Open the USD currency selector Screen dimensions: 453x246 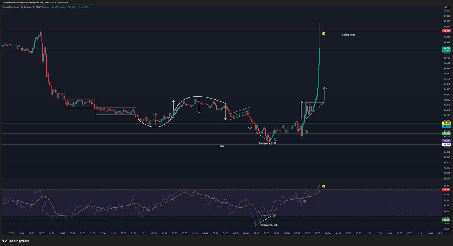coord(447,7)
